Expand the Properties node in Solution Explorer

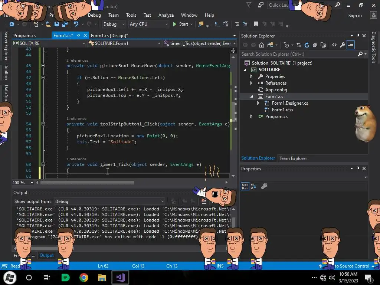pyautogui.click(x=251, y=76)
